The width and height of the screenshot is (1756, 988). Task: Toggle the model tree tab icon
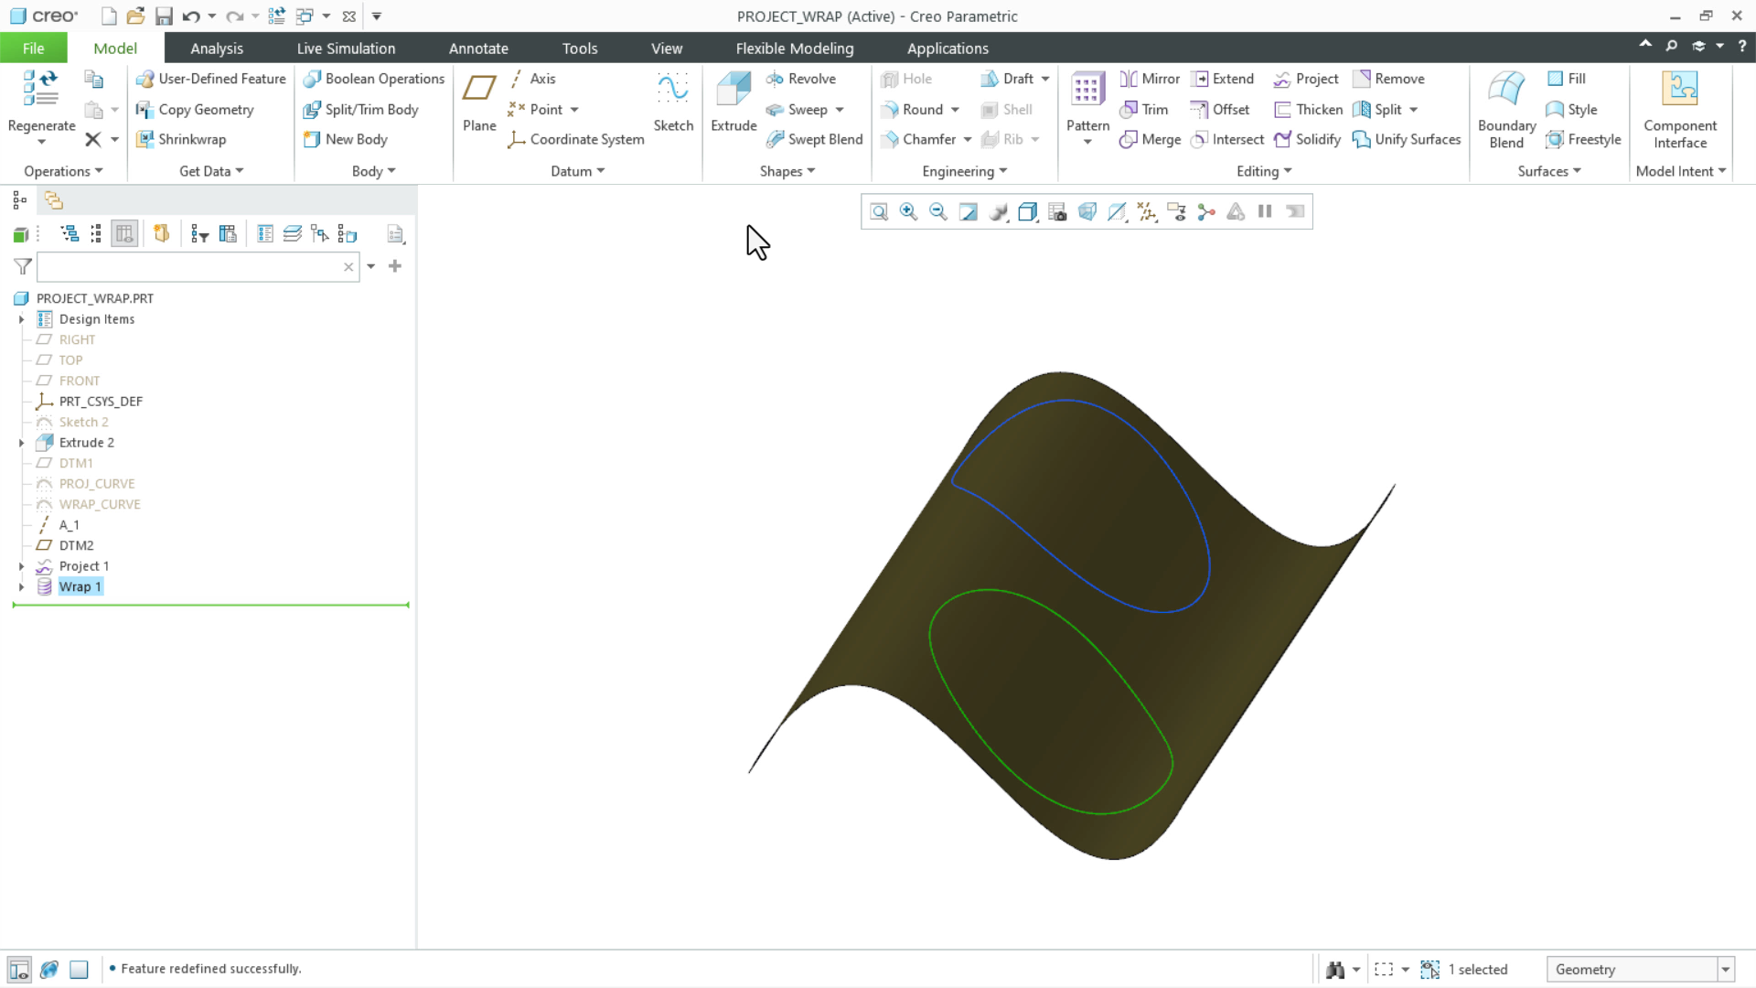19,200
